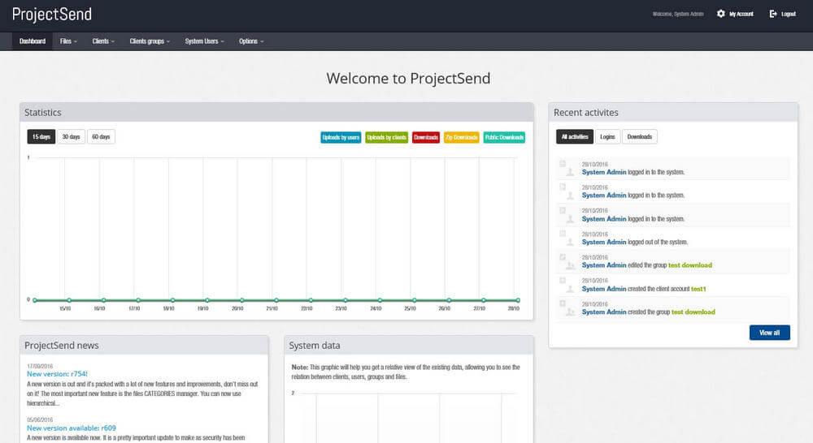Select the 30 days statistics range
This screenshot has height=443, width=813.
point(71,136)
